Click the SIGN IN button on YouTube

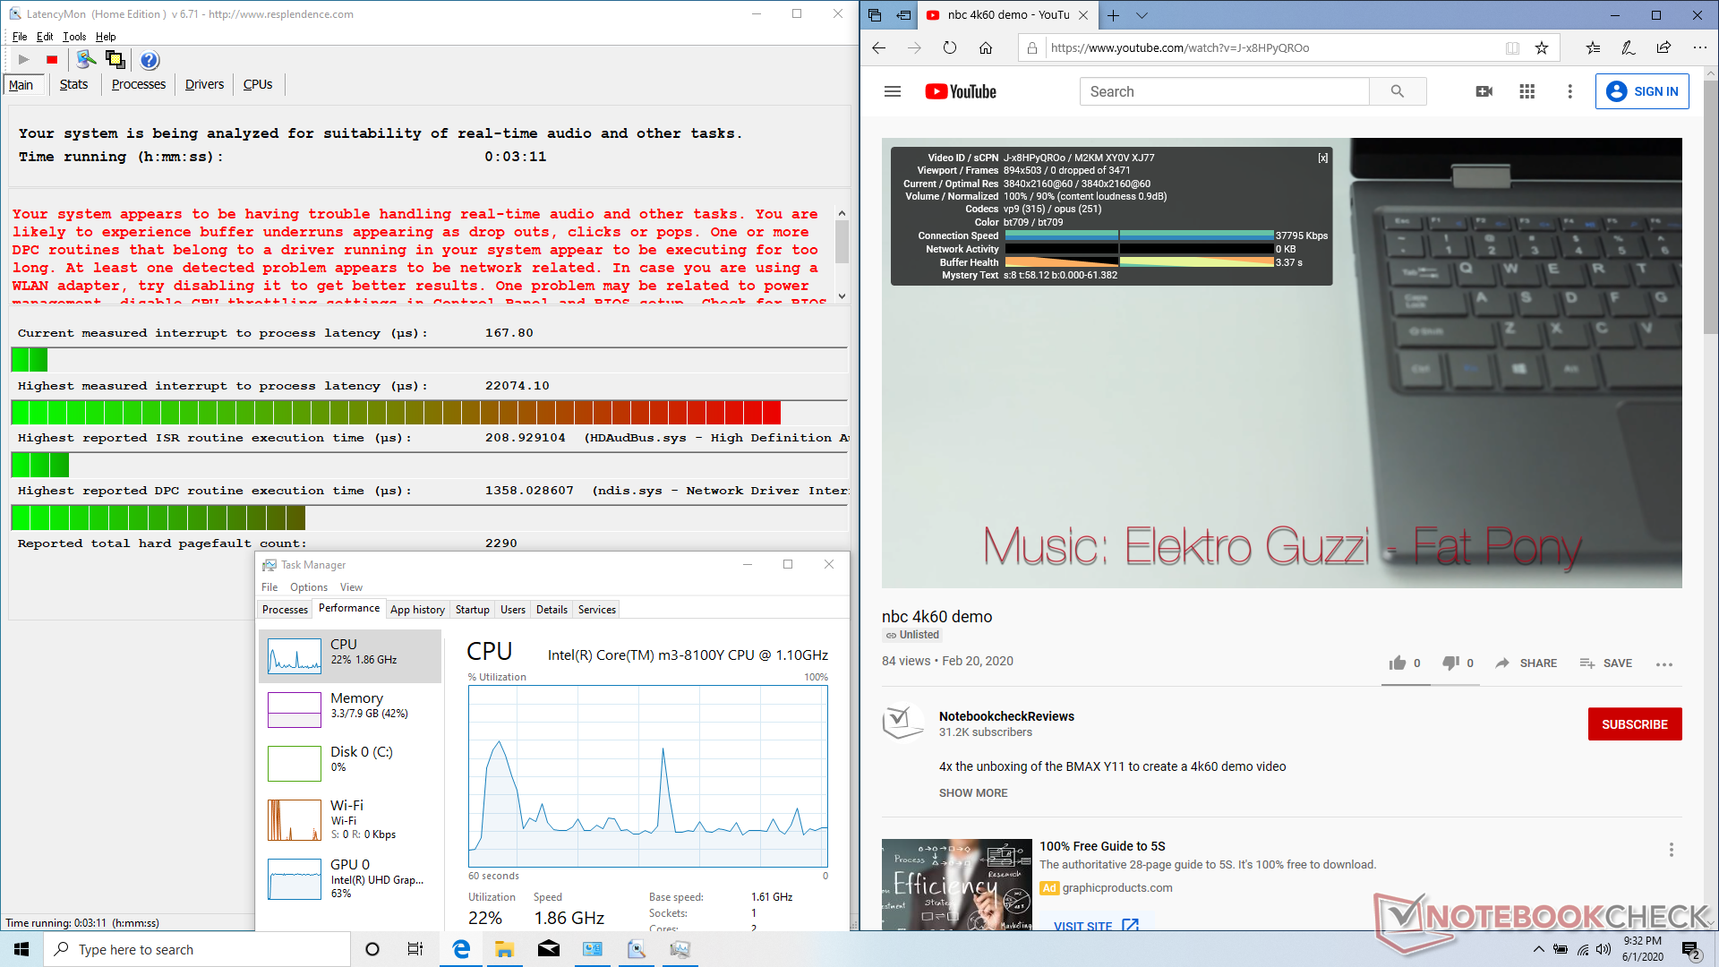(1642, 91)
